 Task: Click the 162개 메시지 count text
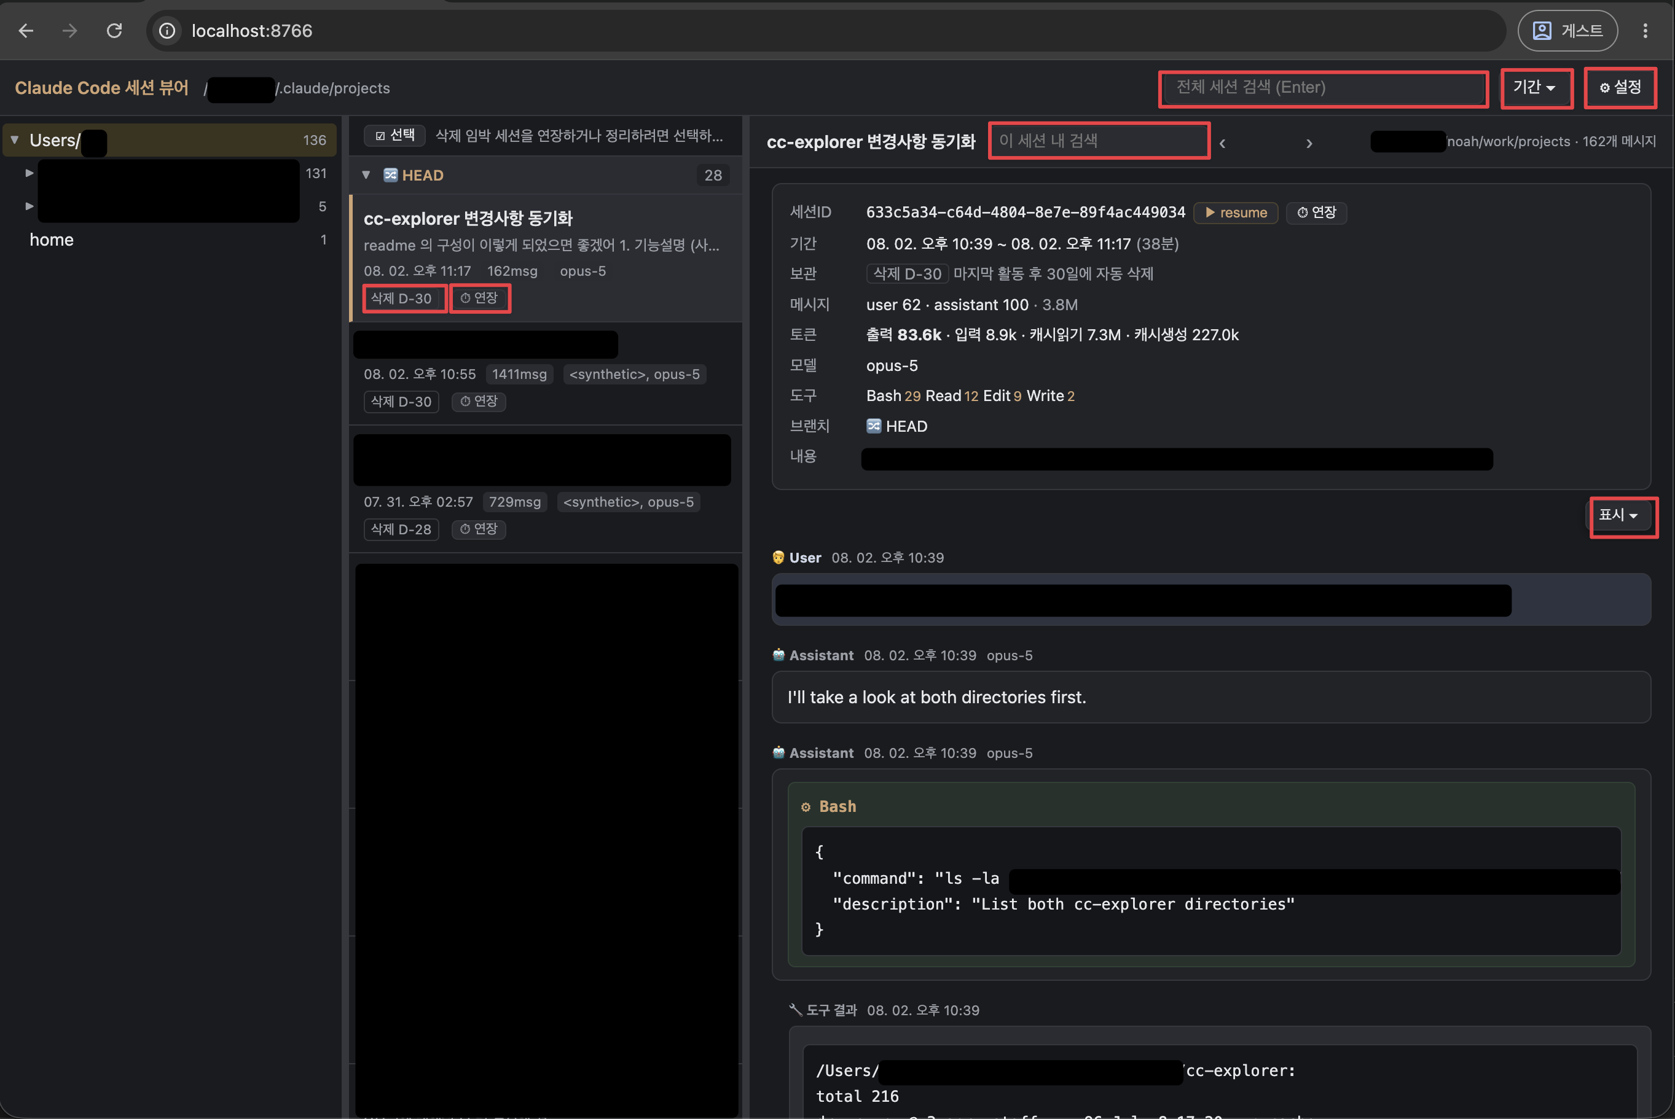tap(1619, 141)
